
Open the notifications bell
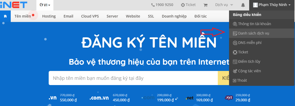point(243,5)
